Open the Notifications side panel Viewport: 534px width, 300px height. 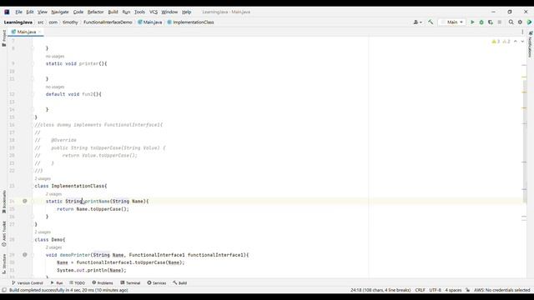tap(531, 44)
